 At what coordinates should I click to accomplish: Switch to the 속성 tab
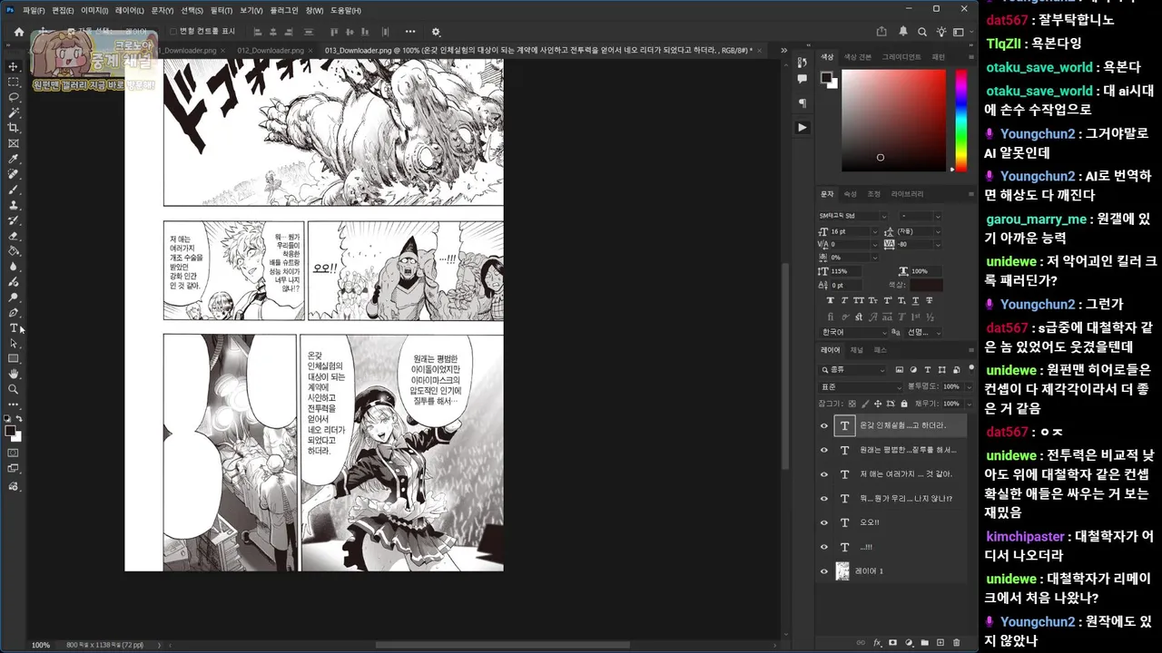tap(851, 194)
